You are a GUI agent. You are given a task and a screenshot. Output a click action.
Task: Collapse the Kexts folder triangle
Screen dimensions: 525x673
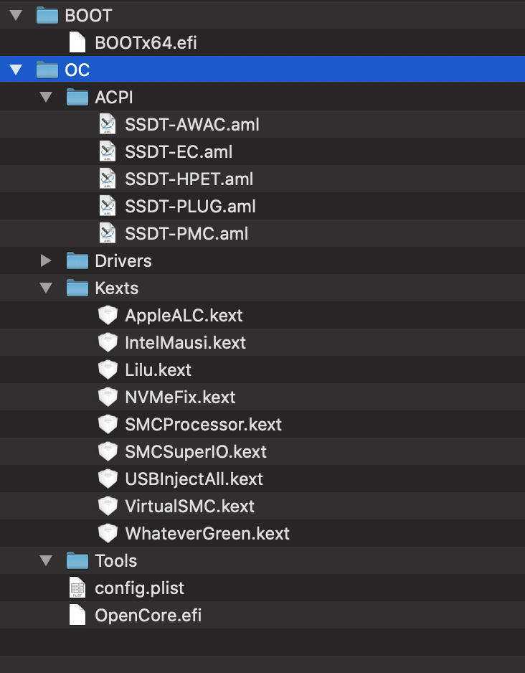pos(47,288)
